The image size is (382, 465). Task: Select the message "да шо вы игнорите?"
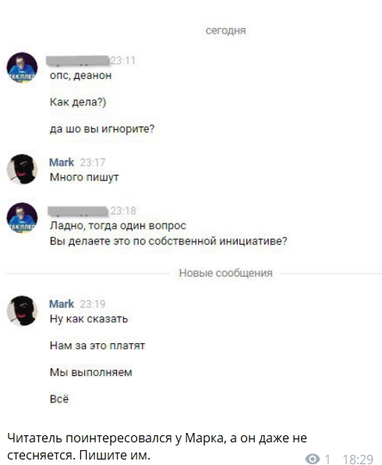(102, 129)
